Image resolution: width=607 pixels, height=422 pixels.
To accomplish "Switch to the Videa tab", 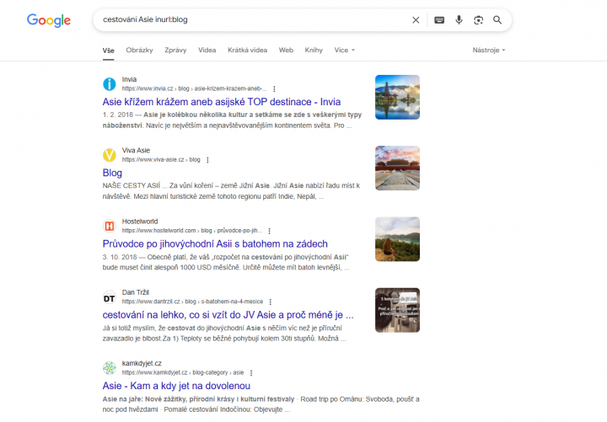I will coord(207,51).
